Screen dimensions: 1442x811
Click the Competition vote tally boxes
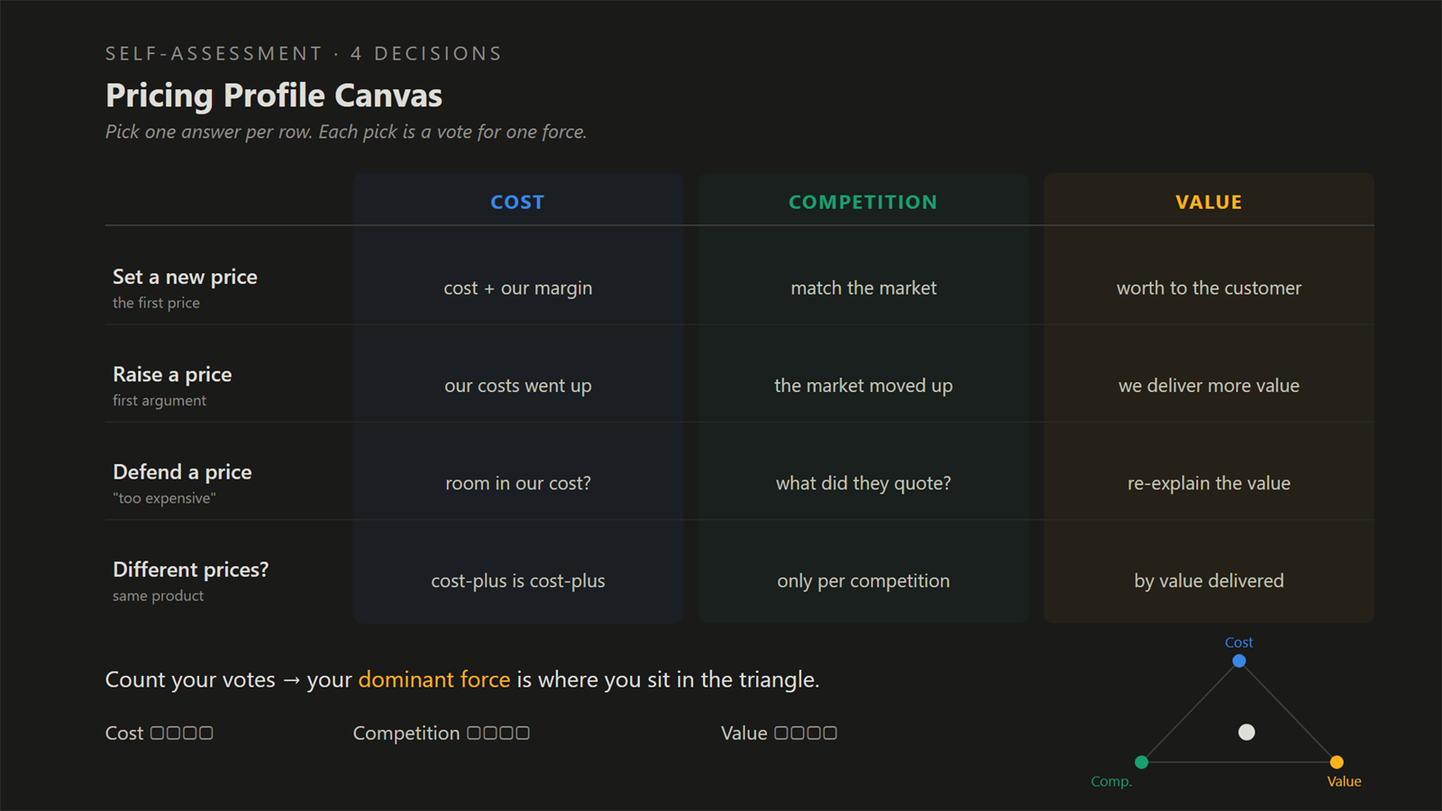click(x=497, y=734)
